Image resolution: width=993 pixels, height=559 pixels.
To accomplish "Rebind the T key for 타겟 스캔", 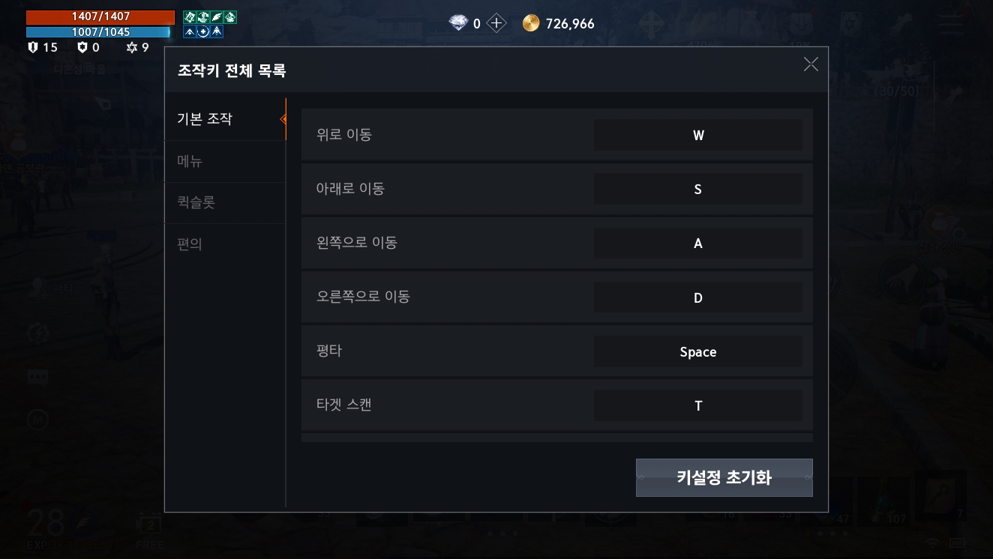I will pos(697,405).
